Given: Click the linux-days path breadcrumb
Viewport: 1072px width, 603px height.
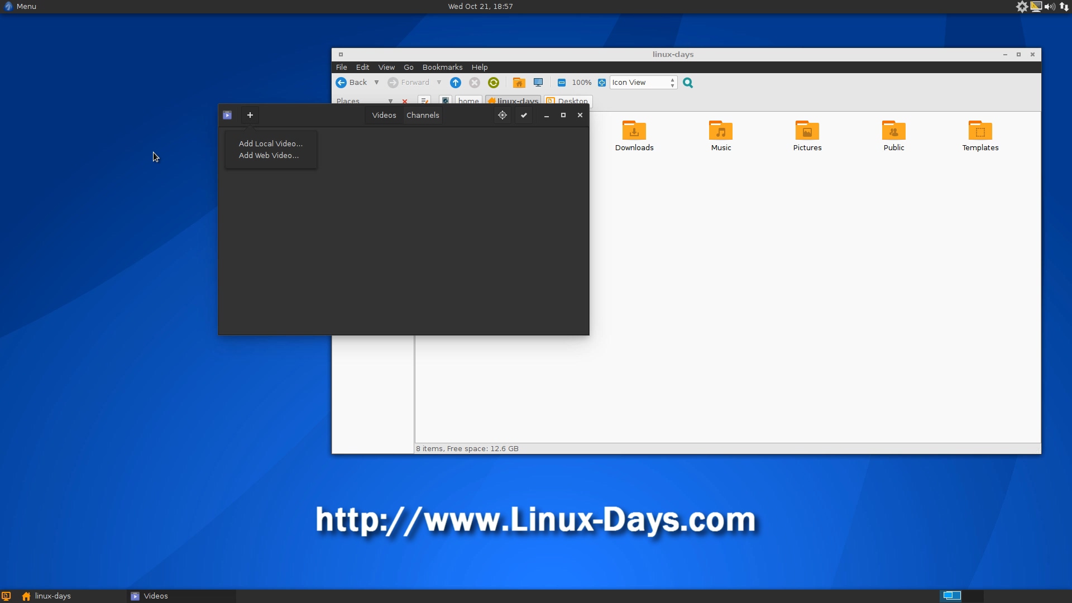Looking at the screenshot, I should point(513,101).
